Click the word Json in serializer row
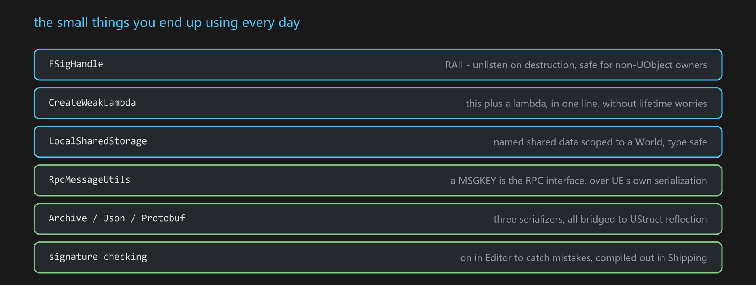 (114, 218)
